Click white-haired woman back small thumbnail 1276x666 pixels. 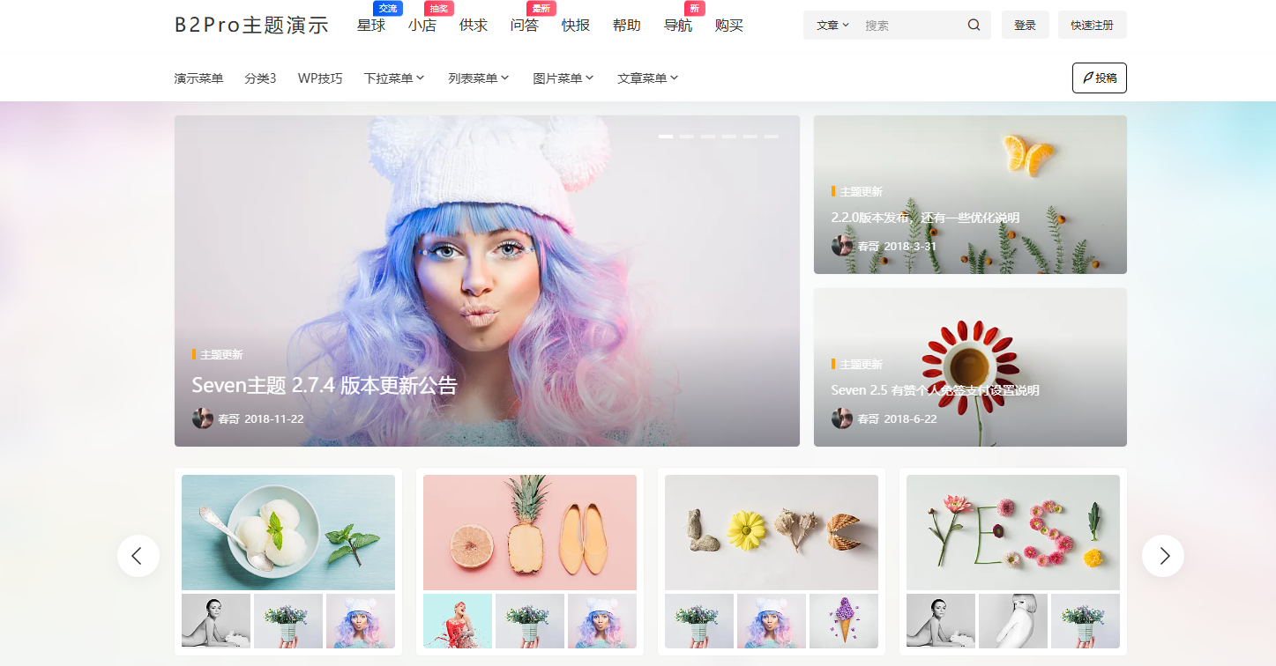pos(1013,621)
